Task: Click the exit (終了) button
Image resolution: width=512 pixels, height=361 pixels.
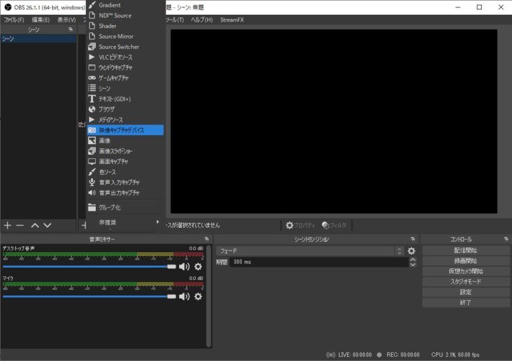Action: pyautogui.click(x=465, y=302)
